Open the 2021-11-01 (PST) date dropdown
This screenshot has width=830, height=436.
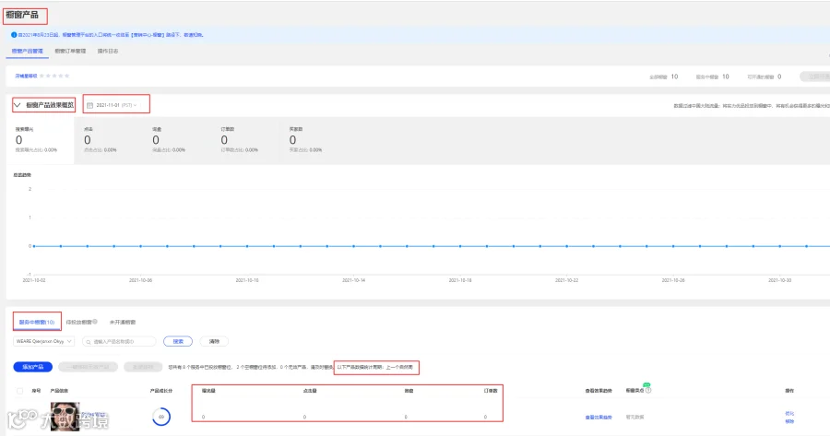point(116,105)
